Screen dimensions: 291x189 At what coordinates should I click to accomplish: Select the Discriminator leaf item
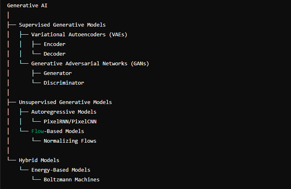point(64,83)
